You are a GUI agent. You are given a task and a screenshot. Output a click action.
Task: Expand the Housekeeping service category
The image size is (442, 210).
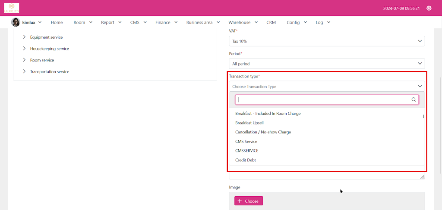(x=25, y=49)
